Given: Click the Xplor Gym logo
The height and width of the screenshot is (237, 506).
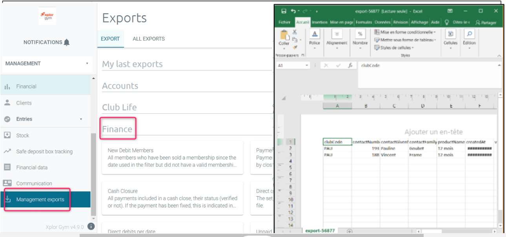Looking at the screenshot, I should coord(47,16).
